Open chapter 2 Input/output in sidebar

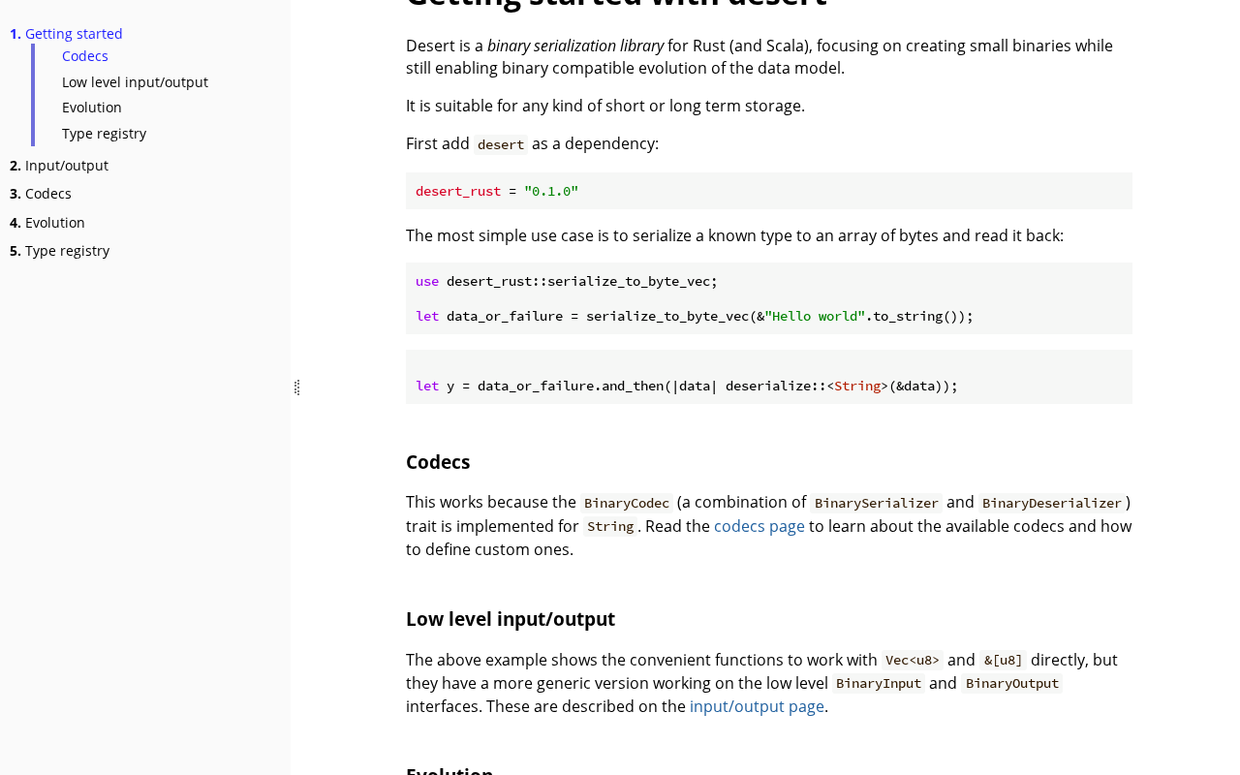point(66,166)
